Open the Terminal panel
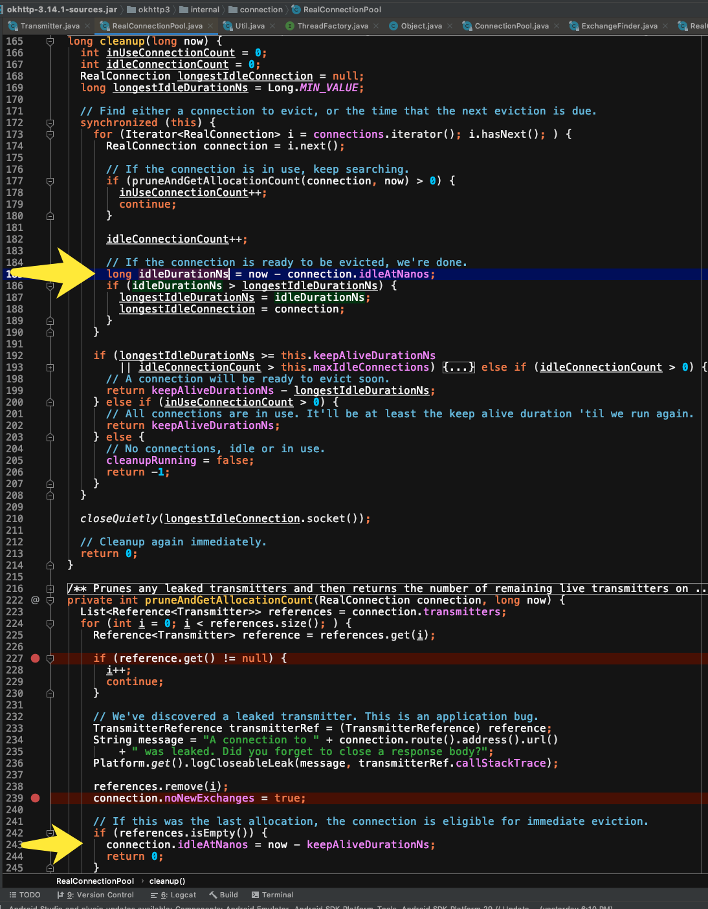 272,894
